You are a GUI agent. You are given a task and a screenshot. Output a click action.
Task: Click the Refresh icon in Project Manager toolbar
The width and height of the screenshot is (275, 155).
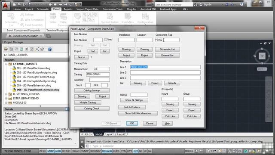click(21, 49)
